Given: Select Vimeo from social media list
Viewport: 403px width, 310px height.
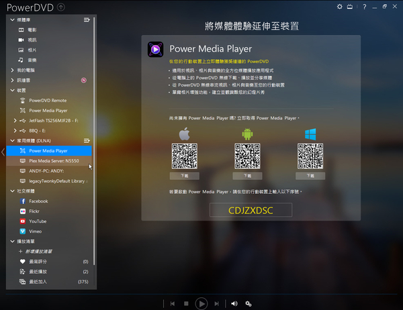Looking at the screenshot, I should (x=36, y=231).
